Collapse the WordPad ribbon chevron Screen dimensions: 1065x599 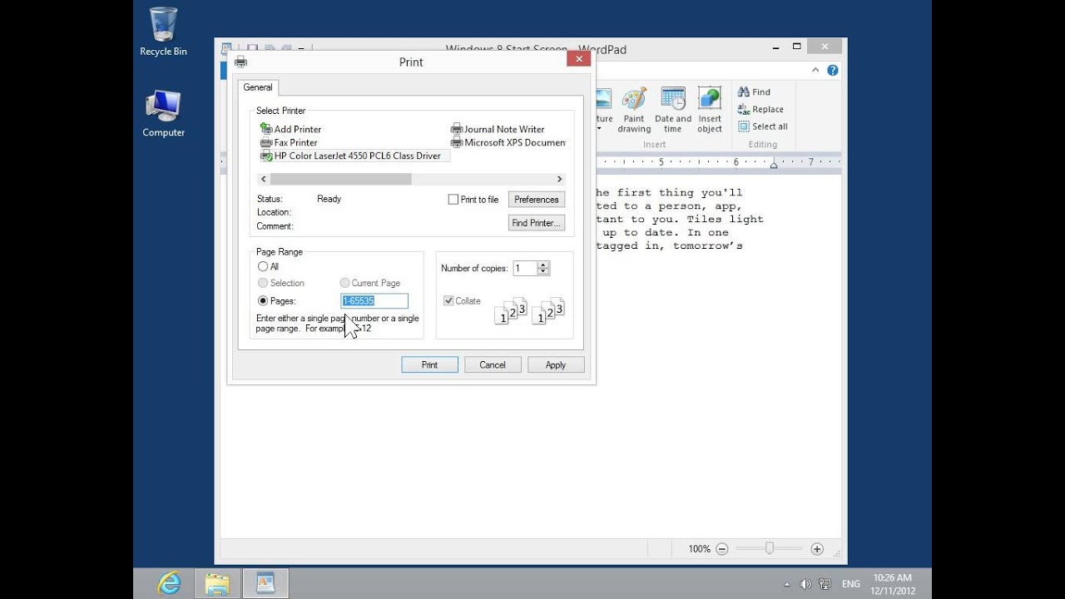pos(816,70)
